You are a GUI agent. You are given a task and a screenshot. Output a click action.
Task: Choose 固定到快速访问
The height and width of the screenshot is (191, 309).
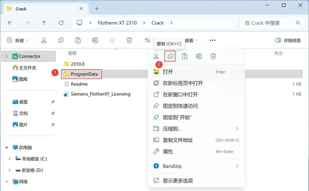tap(196, 106)
